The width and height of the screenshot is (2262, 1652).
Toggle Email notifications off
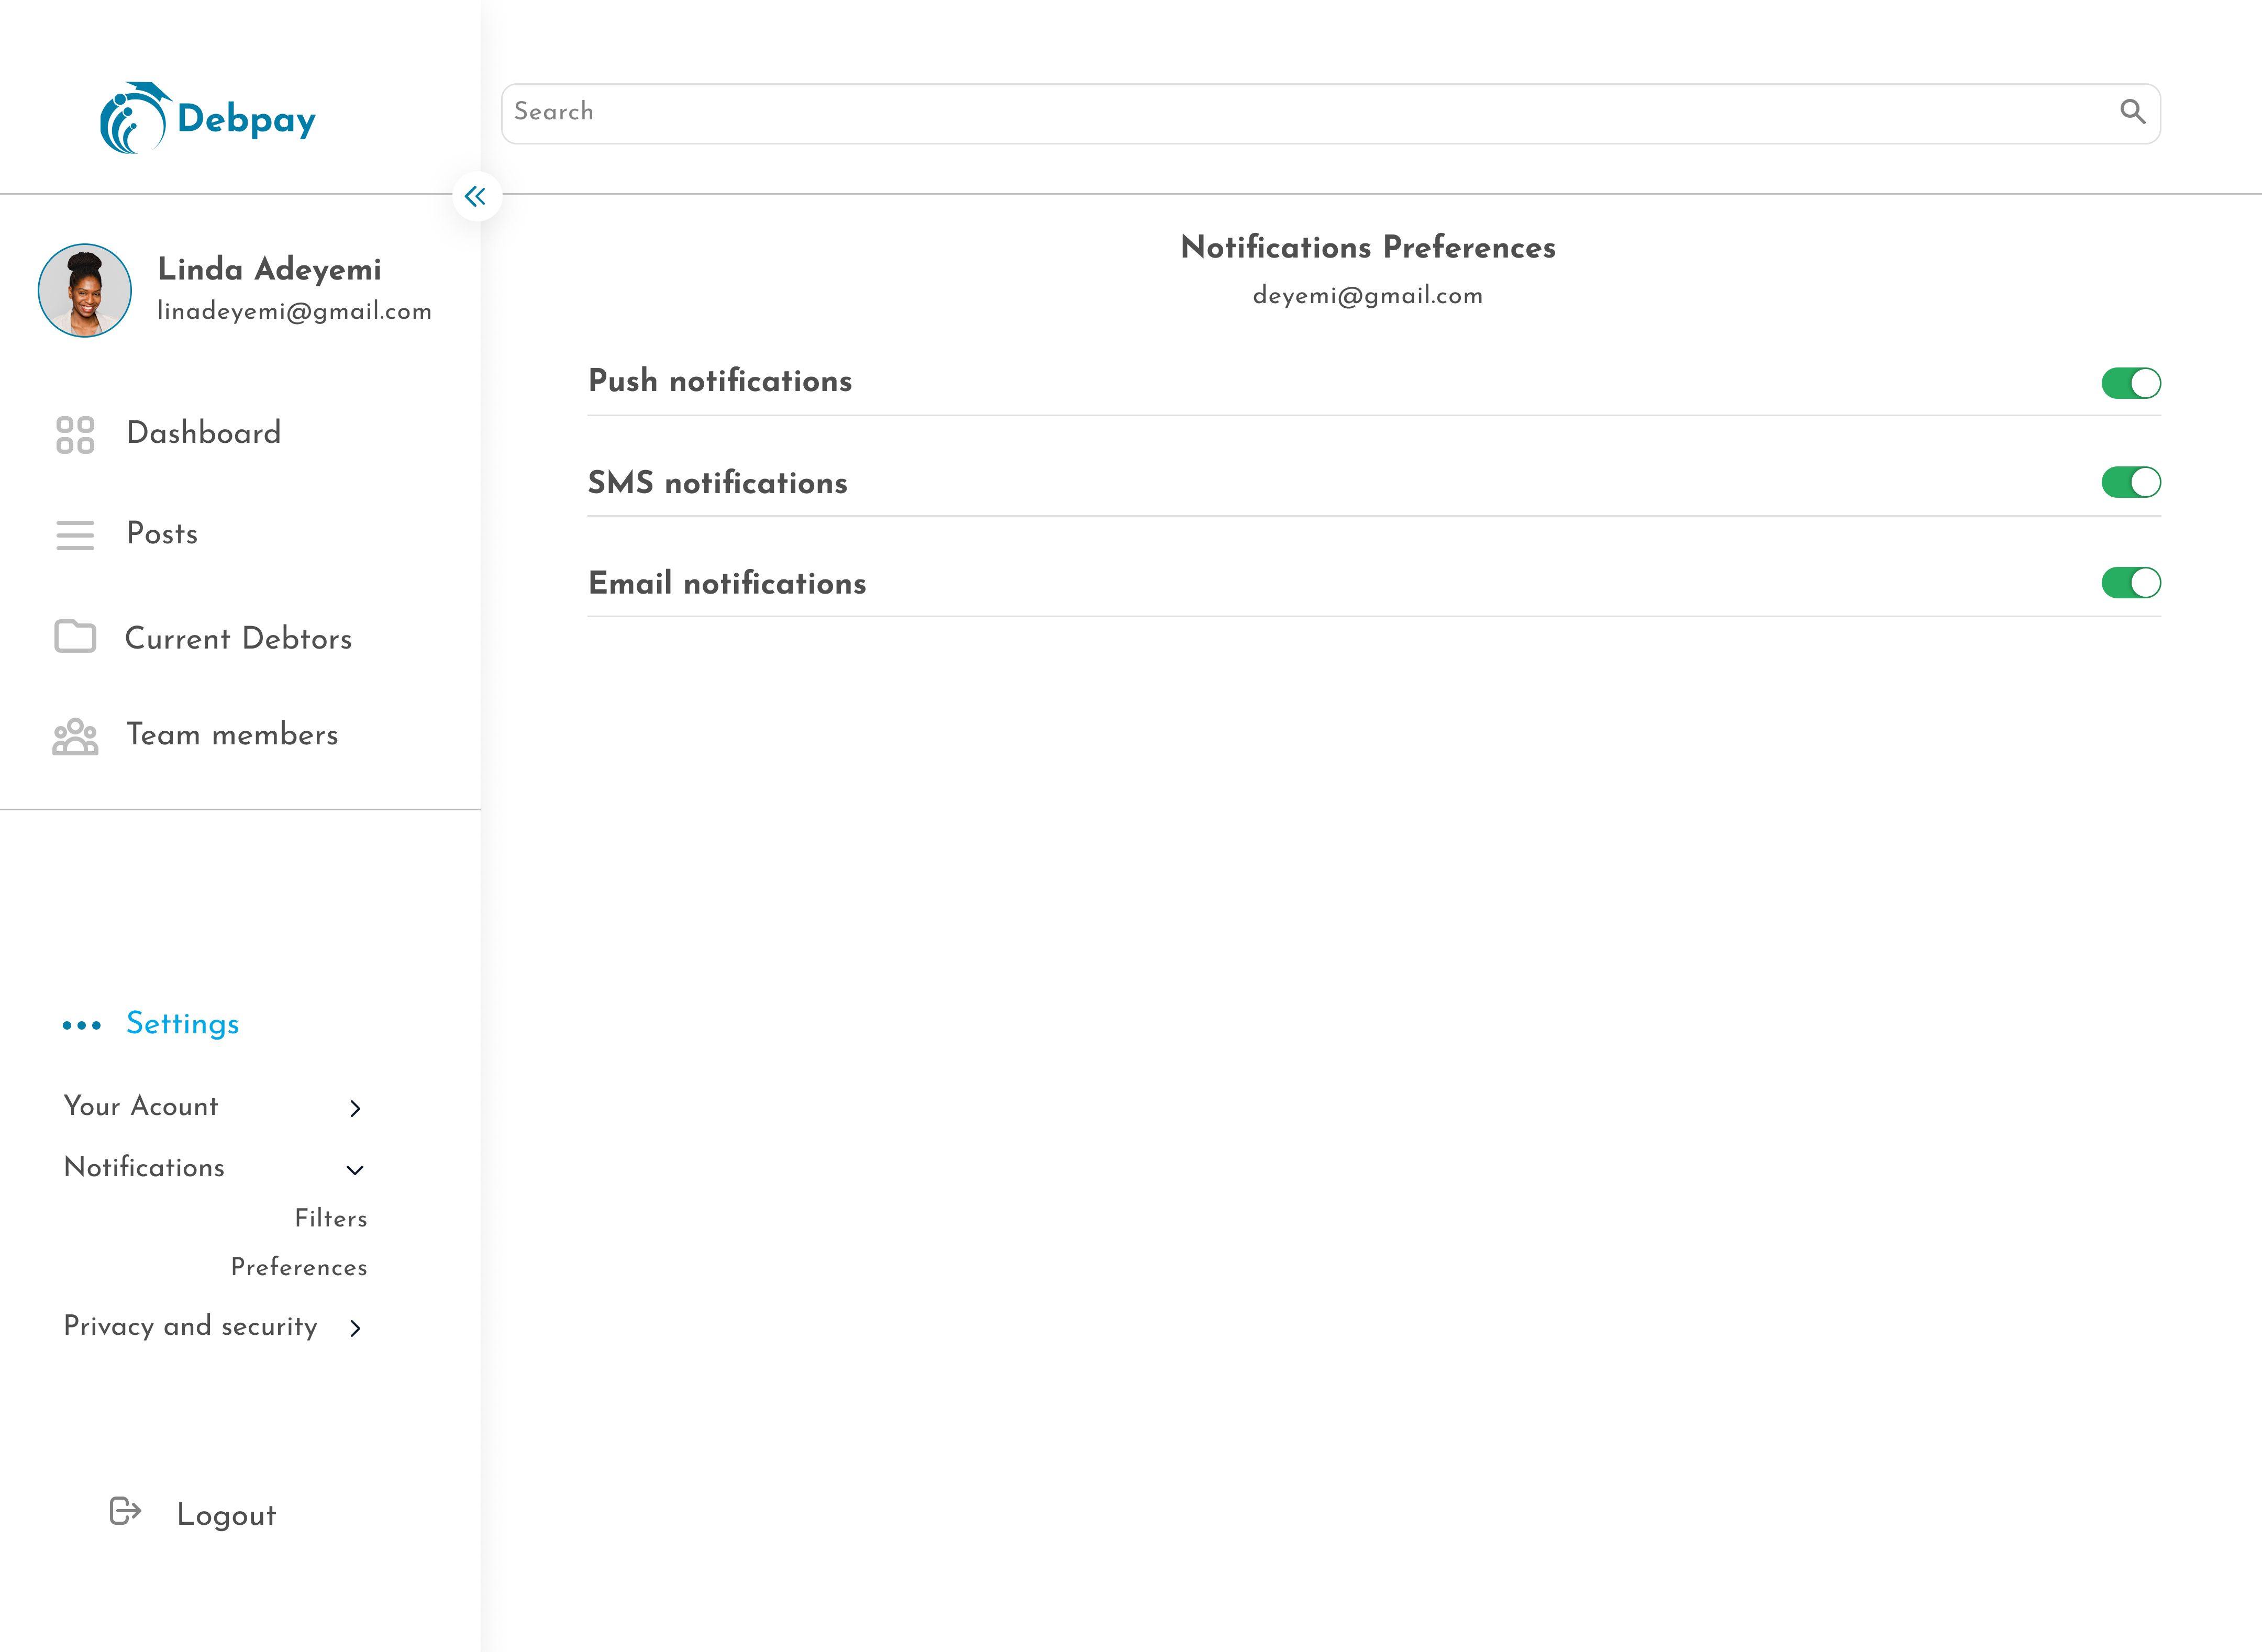point(2132,583)
